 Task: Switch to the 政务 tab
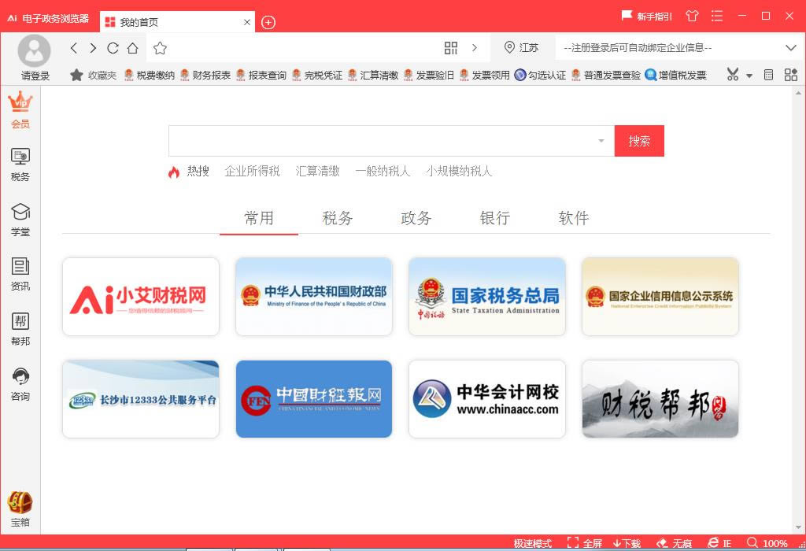coord(416,218)
